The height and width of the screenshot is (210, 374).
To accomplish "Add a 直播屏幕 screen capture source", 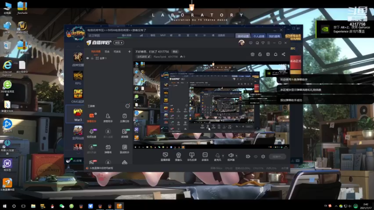I will [x=165, y=157].
